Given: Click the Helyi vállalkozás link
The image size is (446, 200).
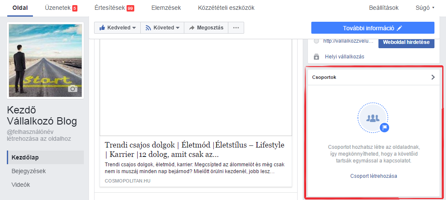Looking at the screenshot, I should point(345,57).
